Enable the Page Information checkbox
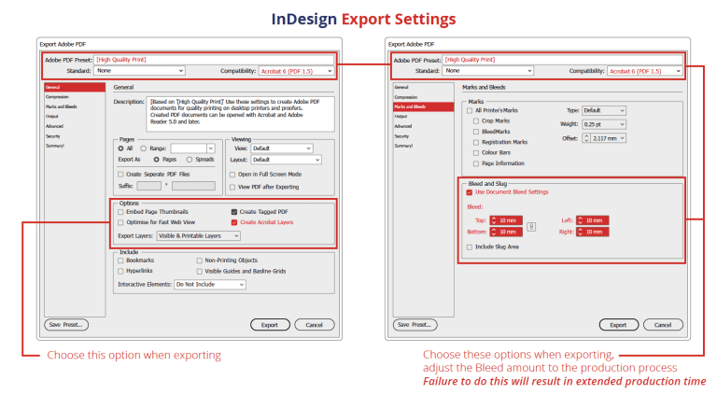The width and height of the screenshot is (717, 395). pos(476,163)
